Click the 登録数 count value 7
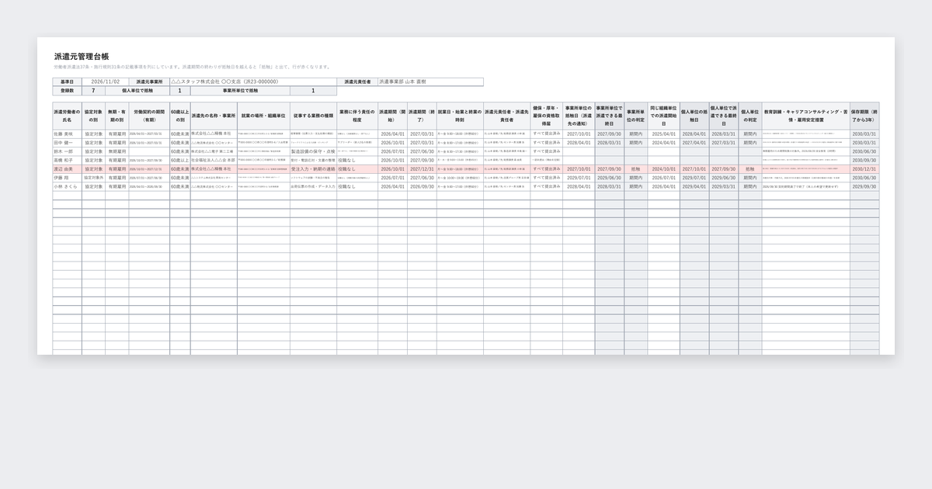932x489 pixels. coord(93,91)
